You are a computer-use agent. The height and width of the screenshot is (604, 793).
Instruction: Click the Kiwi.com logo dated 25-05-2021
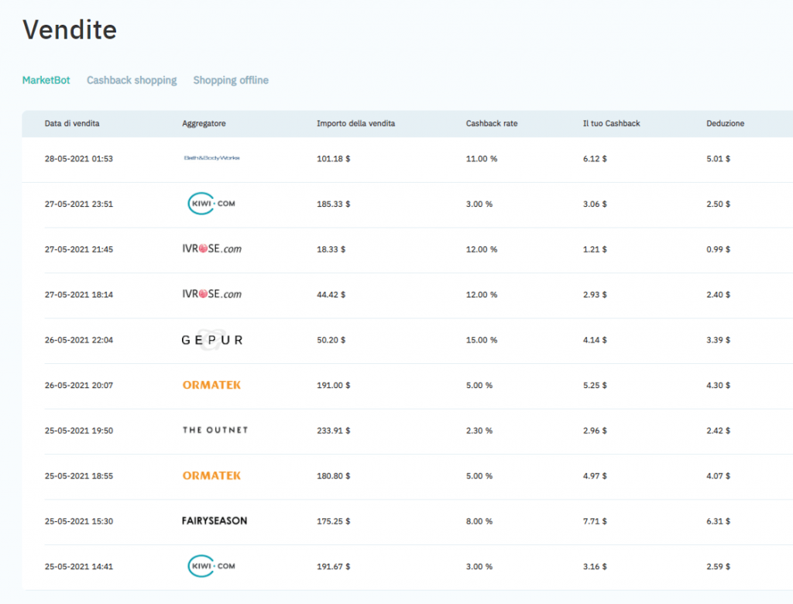(211, 566)
